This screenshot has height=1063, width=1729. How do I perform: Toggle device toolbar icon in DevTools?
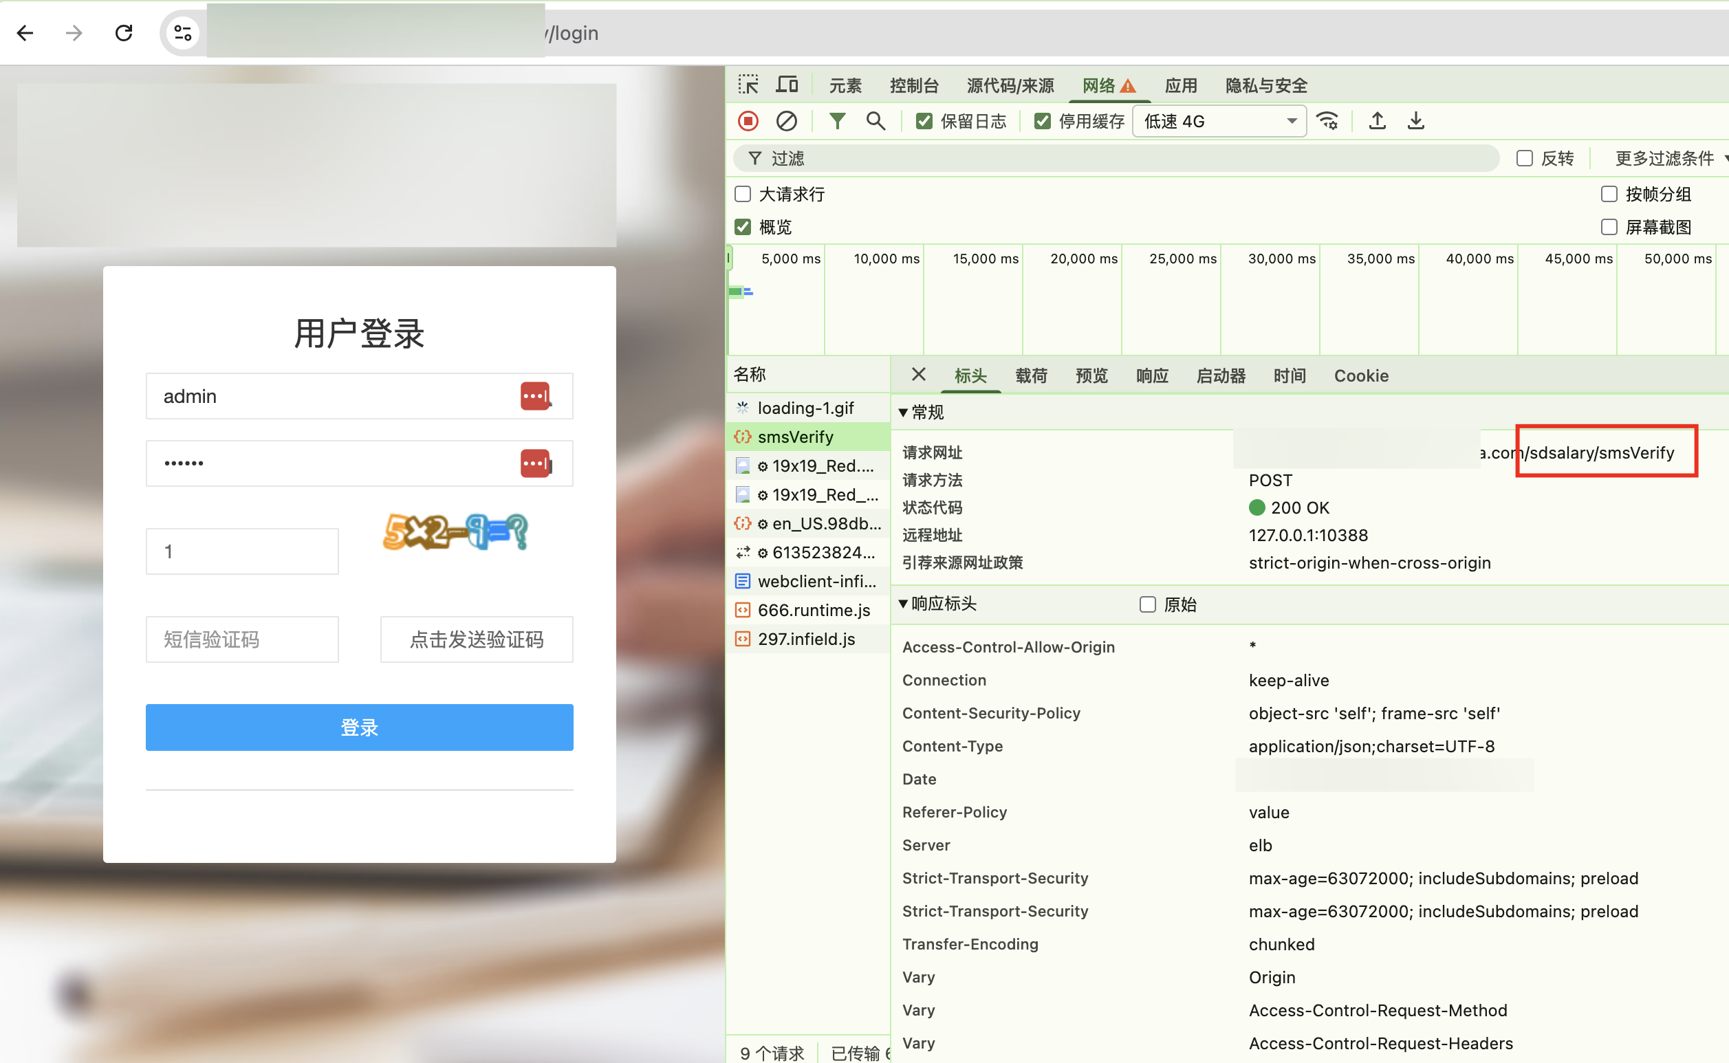787,85
